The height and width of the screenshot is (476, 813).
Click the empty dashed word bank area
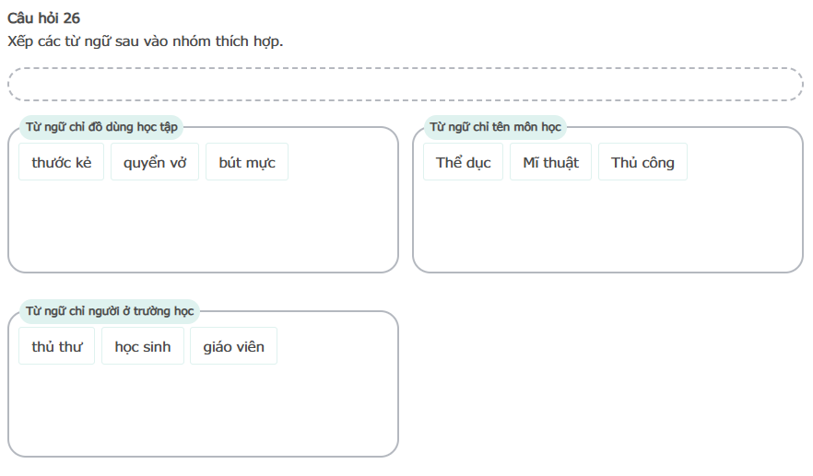(x=405, y=84)
